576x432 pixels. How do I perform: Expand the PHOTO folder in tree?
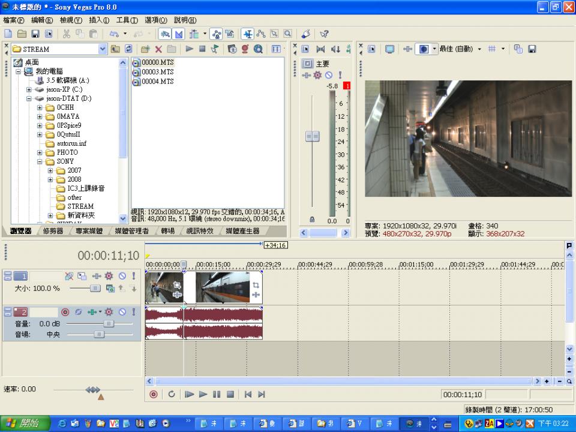tap(40, 152)
